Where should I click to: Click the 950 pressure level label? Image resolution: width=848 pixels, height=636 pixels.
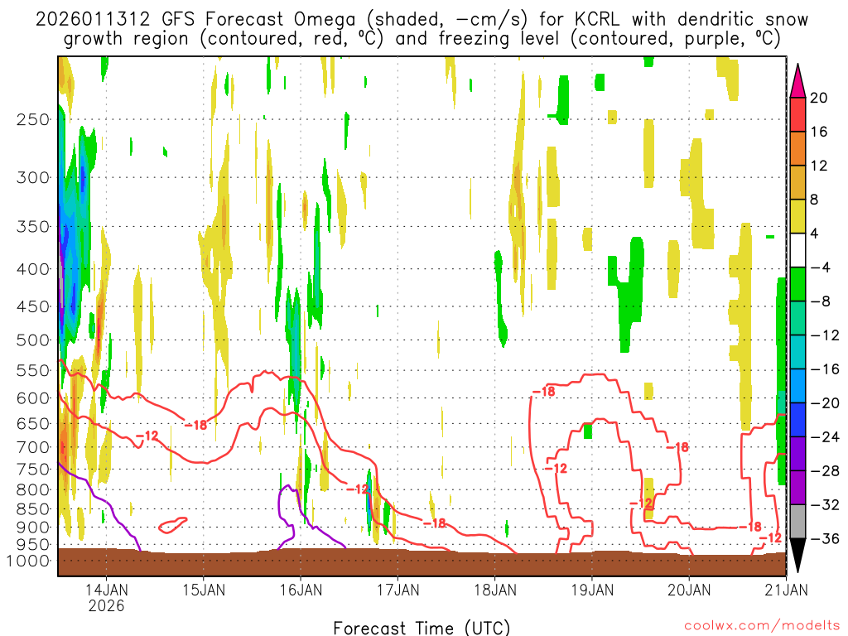(x=33, y=545)
